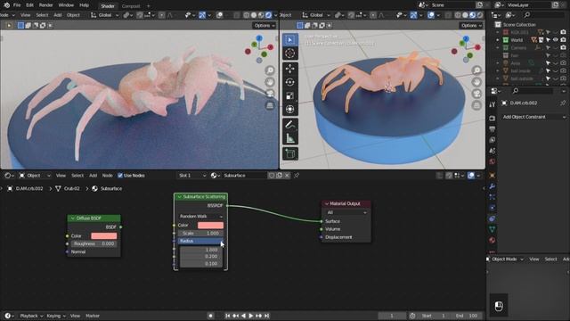Toggle Camera collection render camera icon
This screenshot has width=570, height=321.
point(563,47)
